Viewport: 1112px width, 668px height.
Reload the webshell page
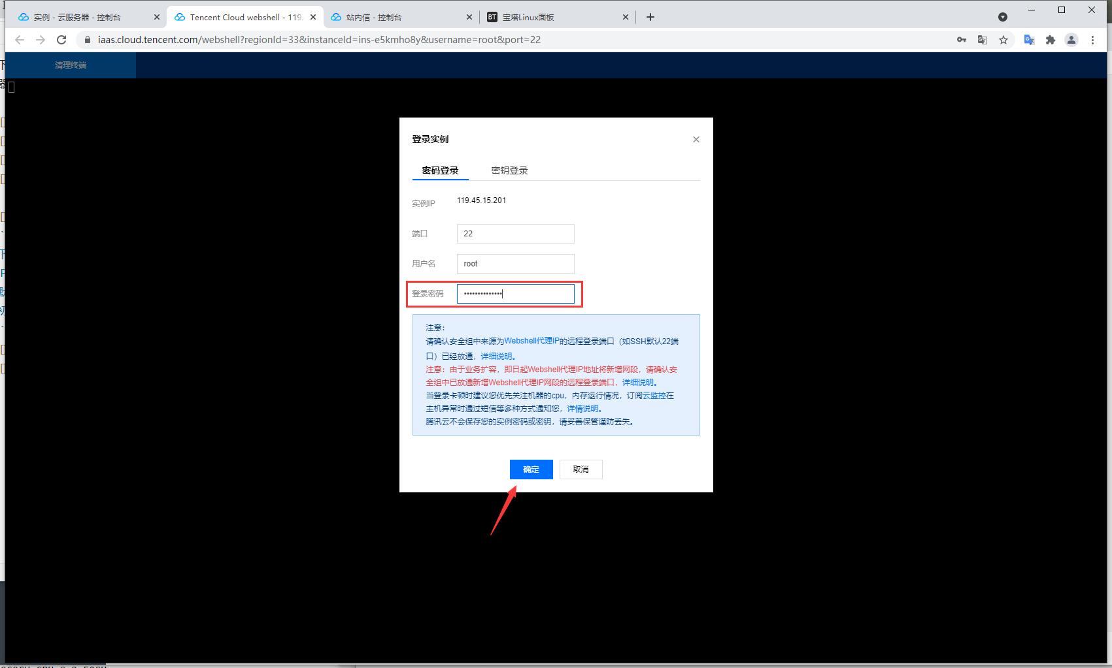click(x=61, y=40)
